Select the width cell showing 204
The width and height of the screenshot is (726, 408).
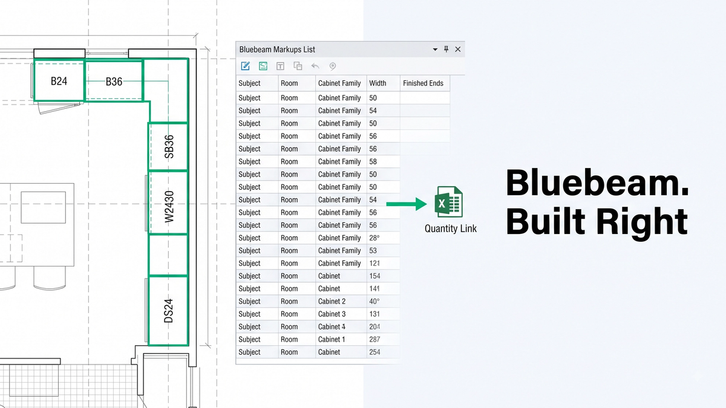[384, 327]
